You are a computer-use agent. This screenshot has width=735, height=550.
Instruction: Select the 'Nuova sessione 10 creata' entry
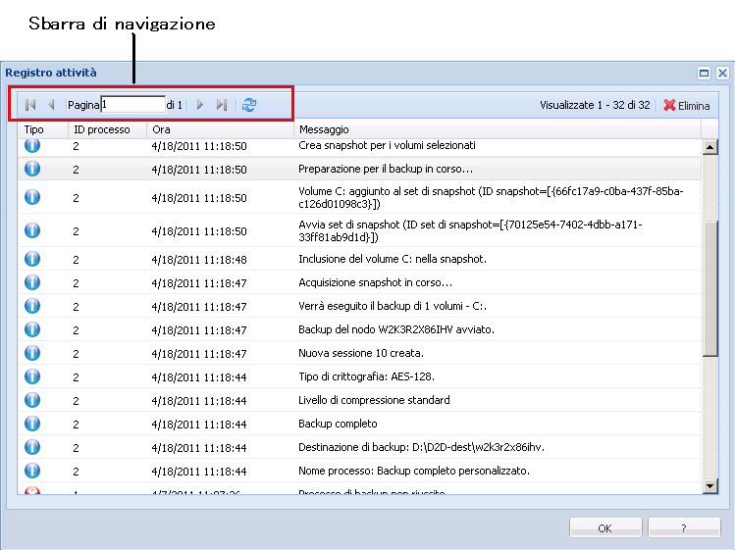(x=360, y=353)
